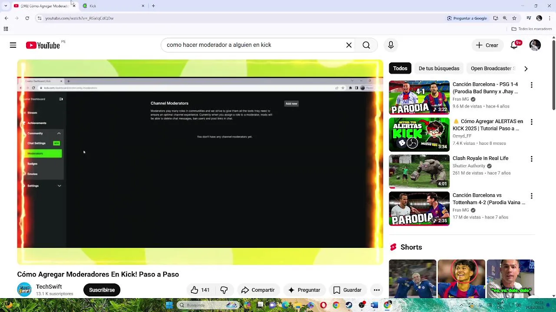View site information icon in address bar
556x312 pixels.
(x=39, y=18)
